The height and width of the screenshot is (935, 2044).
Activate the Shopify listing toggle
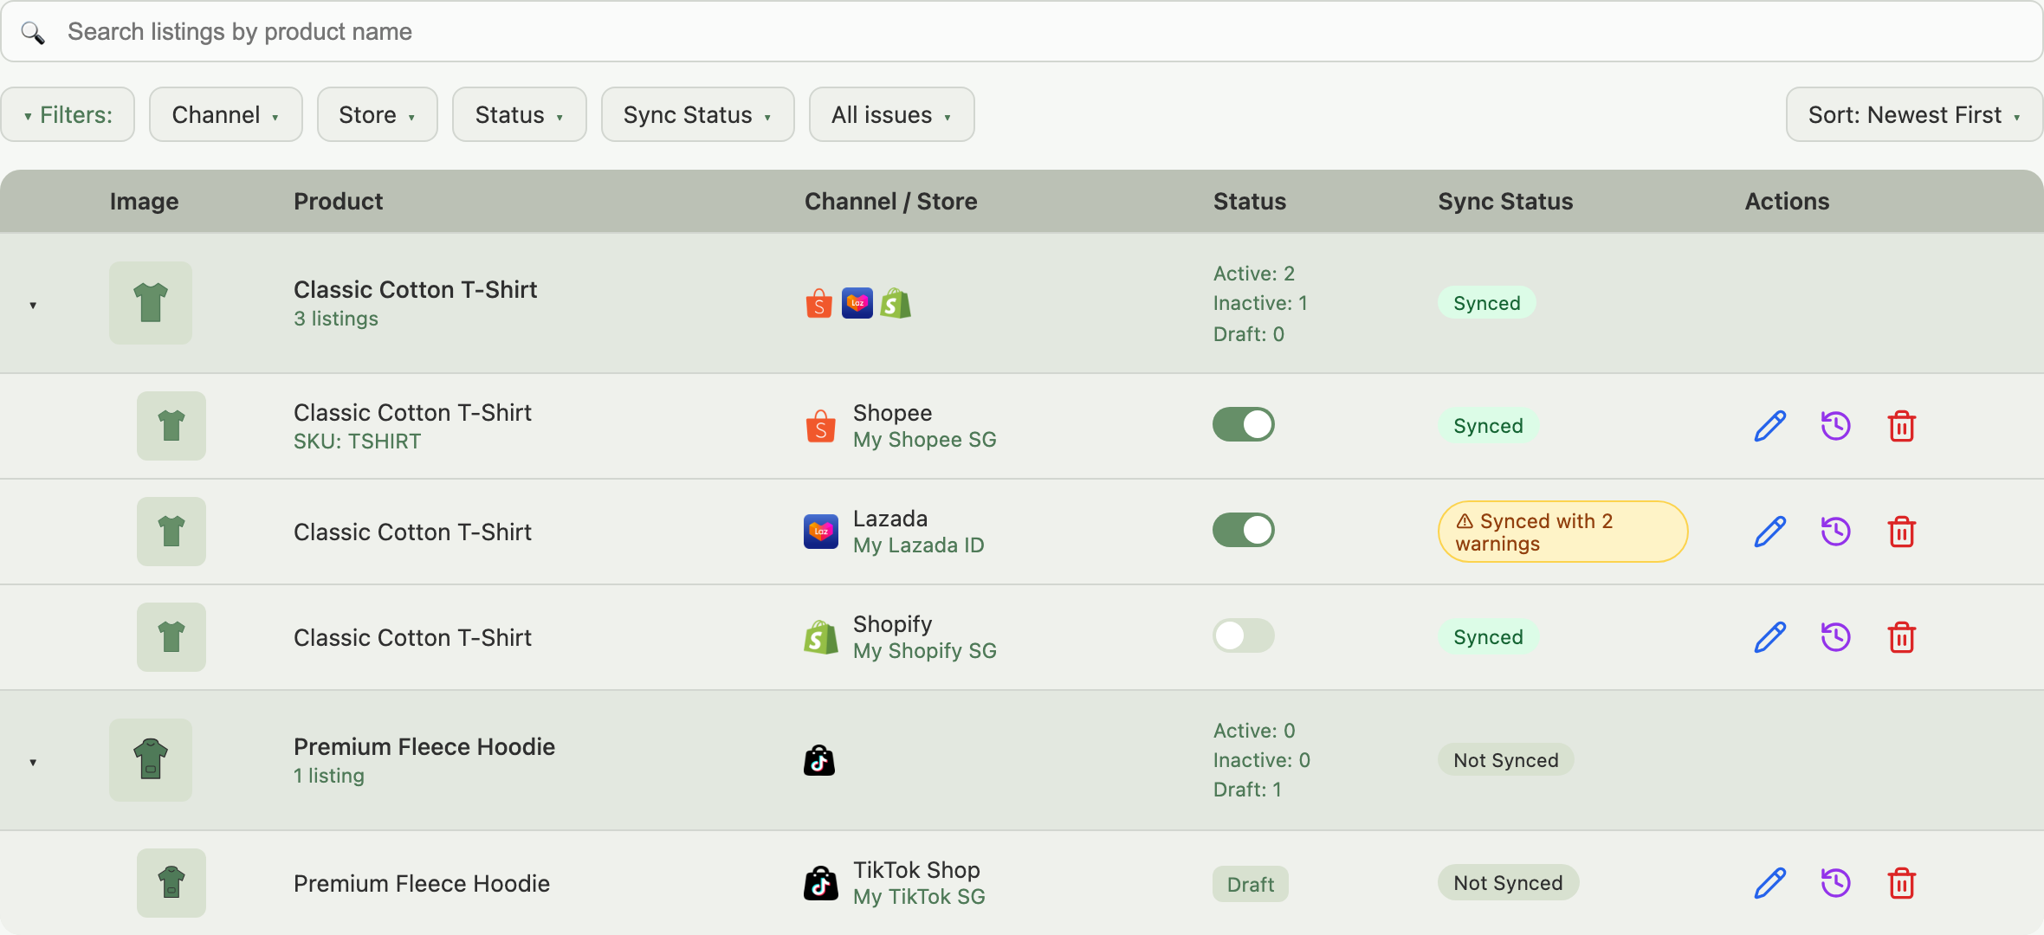[x=1244, y=635]
